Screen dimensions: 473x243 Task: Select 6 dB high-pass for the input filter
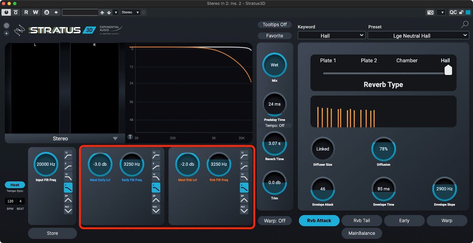(x=68, y=166)
